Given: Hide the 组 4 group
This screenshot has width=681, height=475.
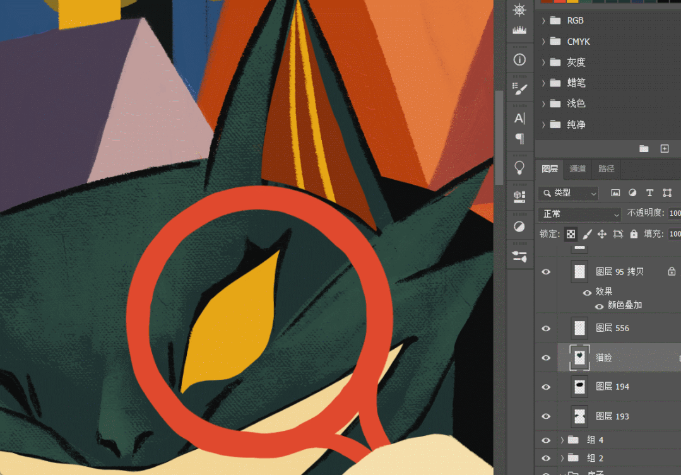Looking at the screenshot, I should [546, 440].
